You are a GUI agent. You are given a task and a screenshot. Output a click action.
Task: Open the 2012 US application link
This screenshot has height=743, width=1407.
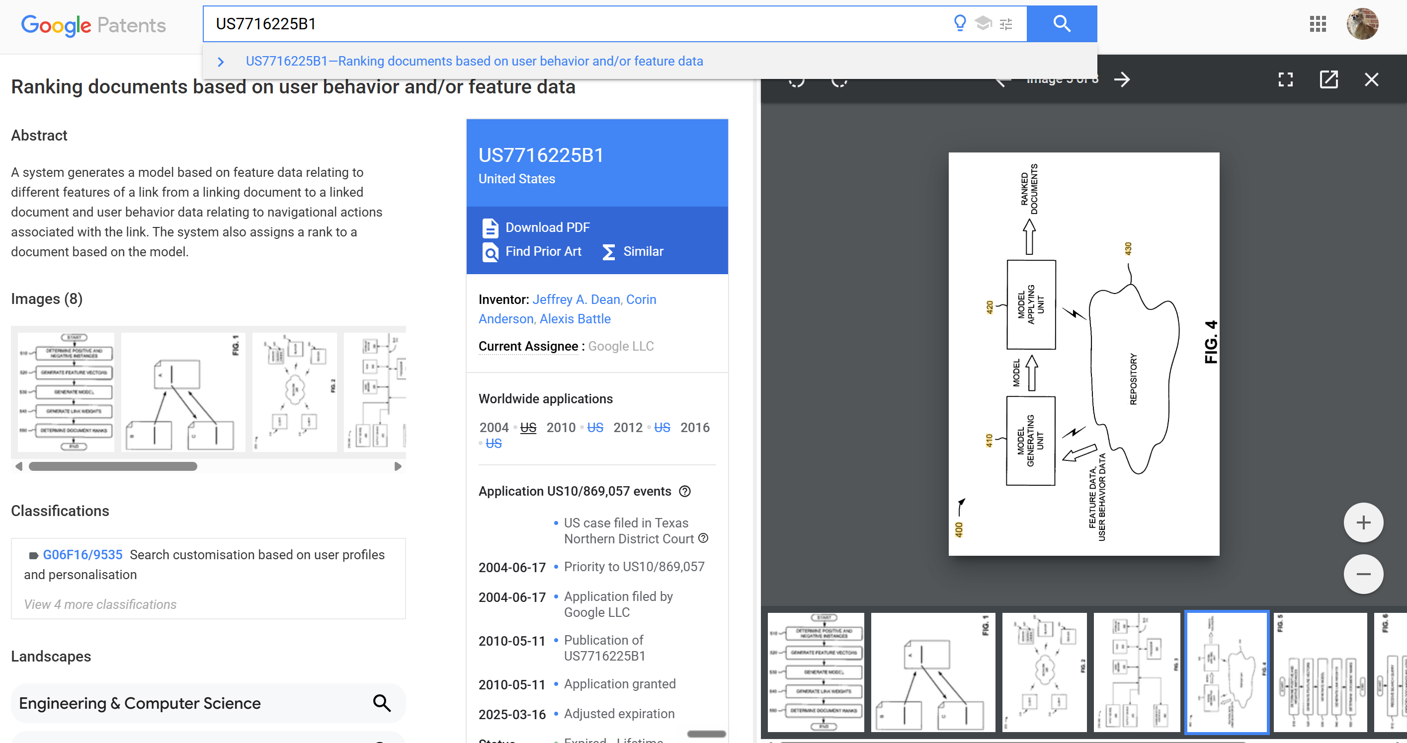[662, 428]
